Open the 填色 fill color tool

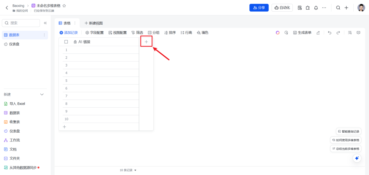[x=203, y=33]
